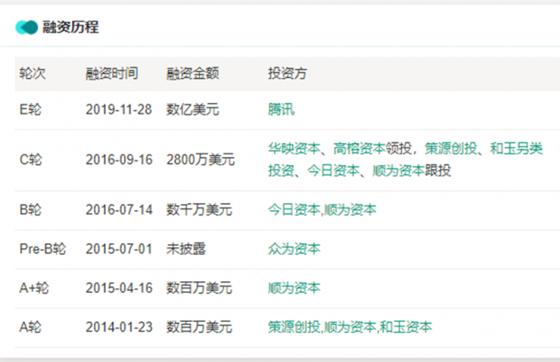560x362 pixels.
Task: Select the C轮 round cell
Action: click(x=31, y=160)
